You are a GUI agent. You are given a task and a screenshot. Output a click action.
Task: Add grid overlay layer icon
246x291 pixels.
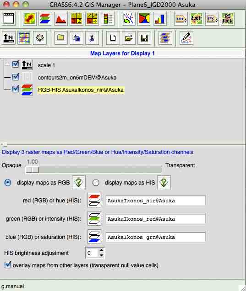coord(24,38)
